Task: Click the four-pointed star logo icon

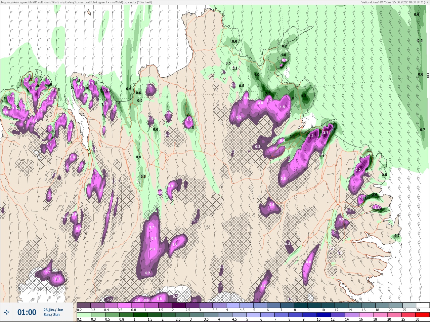Action: click(x=7, y=312)
